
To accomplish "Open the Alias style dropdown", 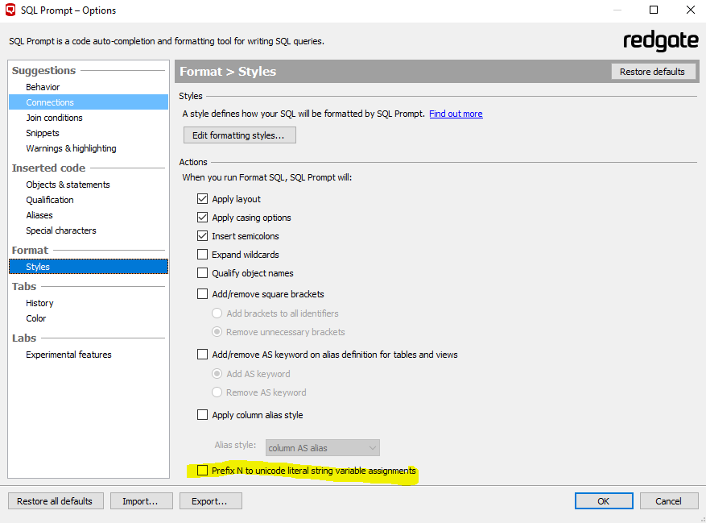I will (322, 448).
